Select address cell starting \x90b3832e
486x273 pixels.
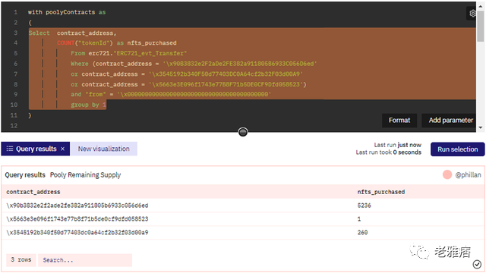77,206
